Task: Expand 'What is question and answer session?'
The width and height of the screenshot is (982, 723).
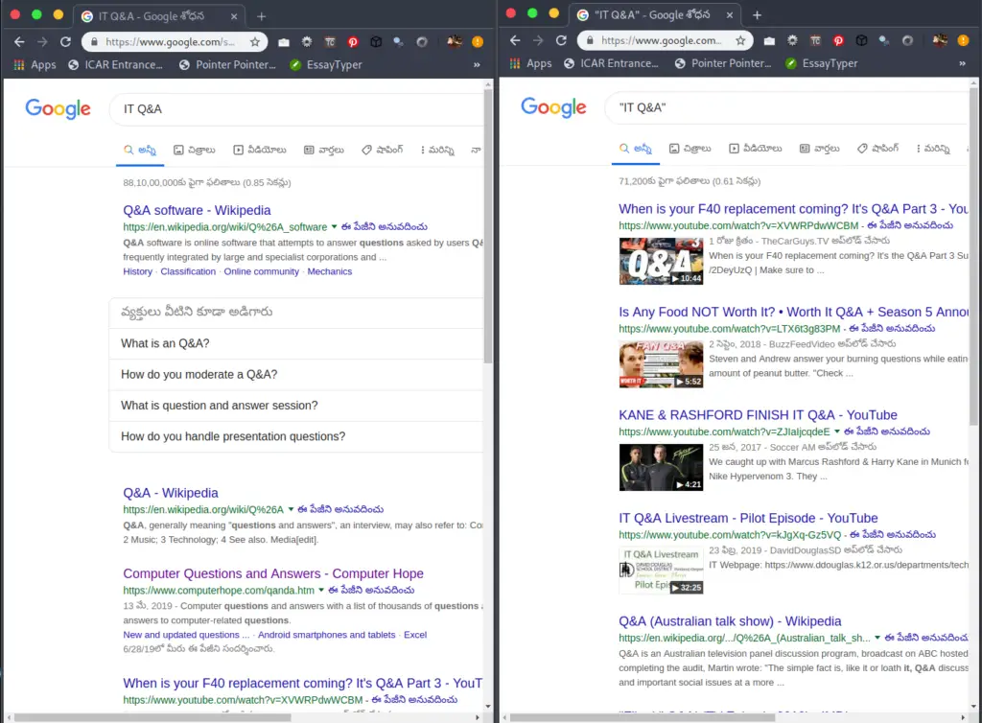Action: (296, 406)
